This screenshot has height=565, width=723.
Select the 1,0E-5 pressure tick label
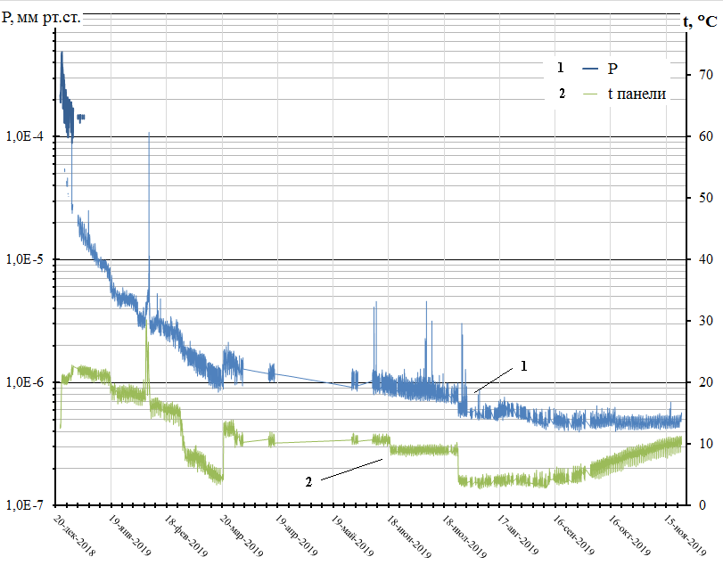pos(25,260)
